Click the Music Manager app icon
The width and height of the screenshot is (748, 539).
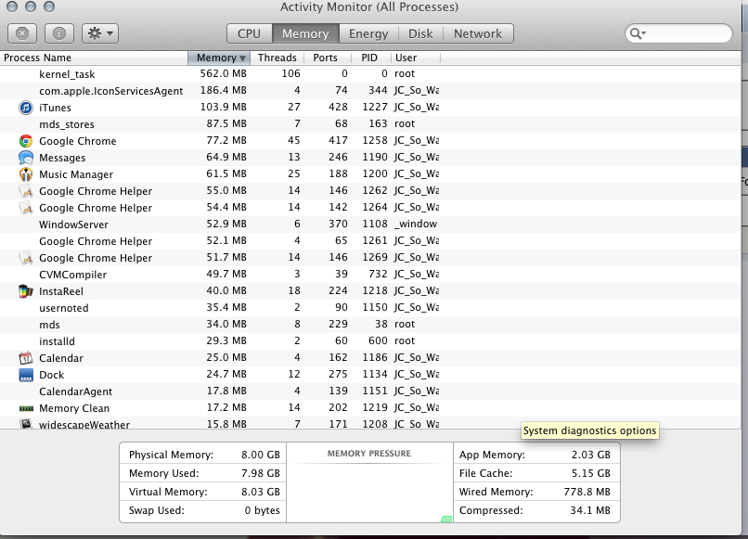click(x=26, y=174)
